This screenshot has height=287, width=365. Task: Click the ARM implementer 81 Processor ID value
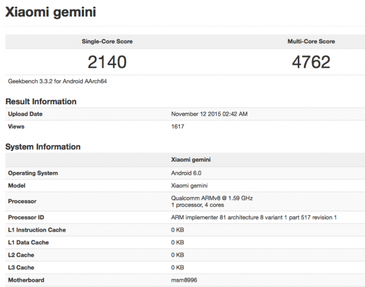[254, 218]
